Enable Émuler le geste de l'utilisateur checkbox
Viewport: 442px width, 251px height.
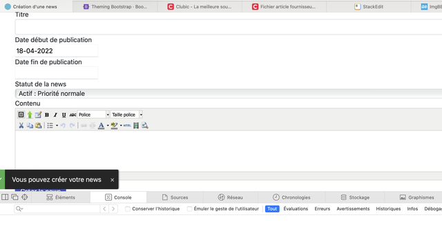tap(189, 209)
